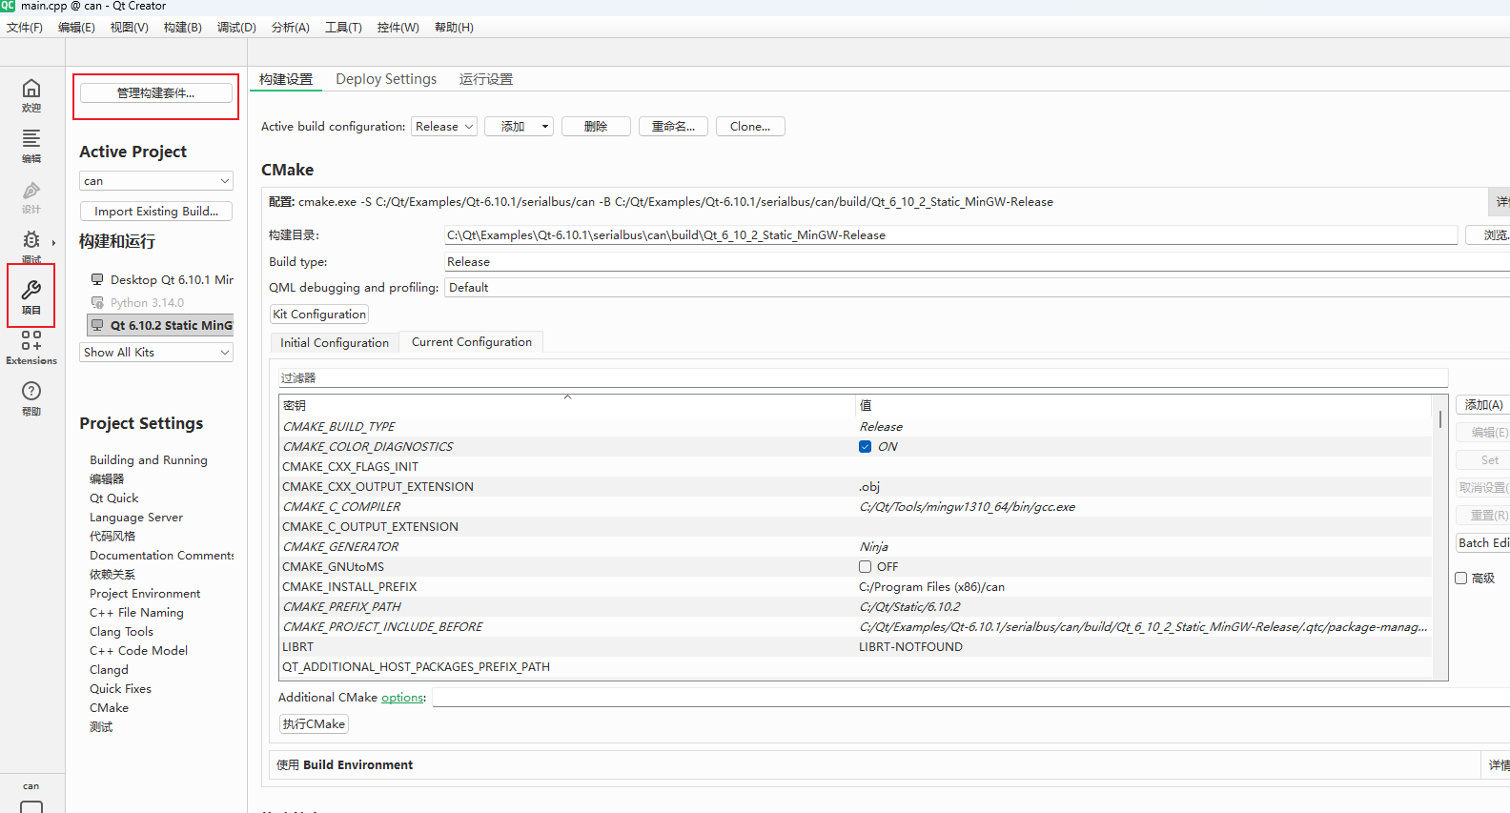Viewport: 1510px width, 813px height.
Task: Open the Active Project dropdown showing can
Action: click(x=156, y=180)
